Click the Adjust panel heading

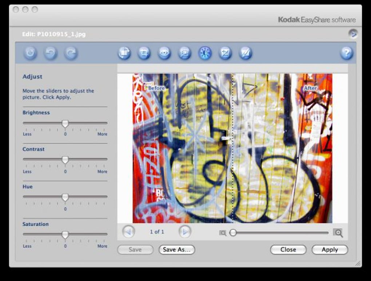tap(32, 77)
